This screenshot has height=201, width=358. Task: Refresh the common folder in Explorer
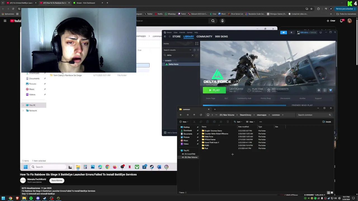pos(201,115)
